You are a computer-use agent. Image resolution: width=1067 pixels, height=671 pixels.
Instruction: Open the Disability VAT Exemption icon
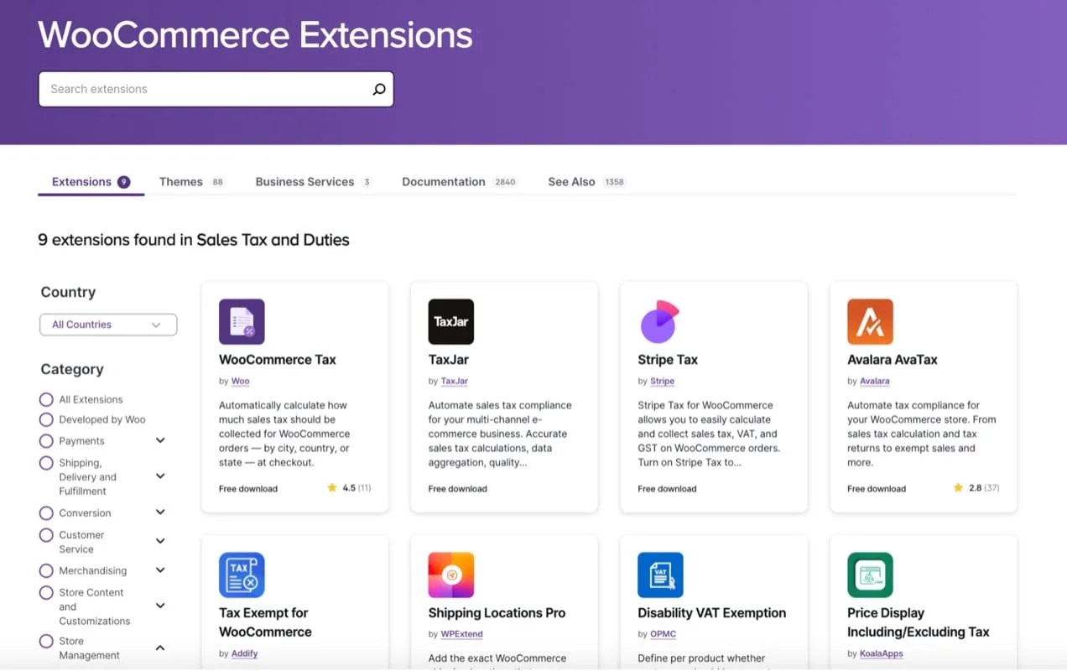660,575
